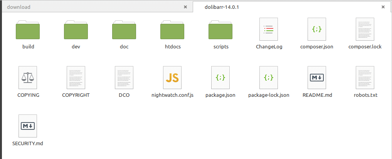Click the 'nightwatch.conf.js' file name label
Screen dimensions: 392x159
(173, 95)
